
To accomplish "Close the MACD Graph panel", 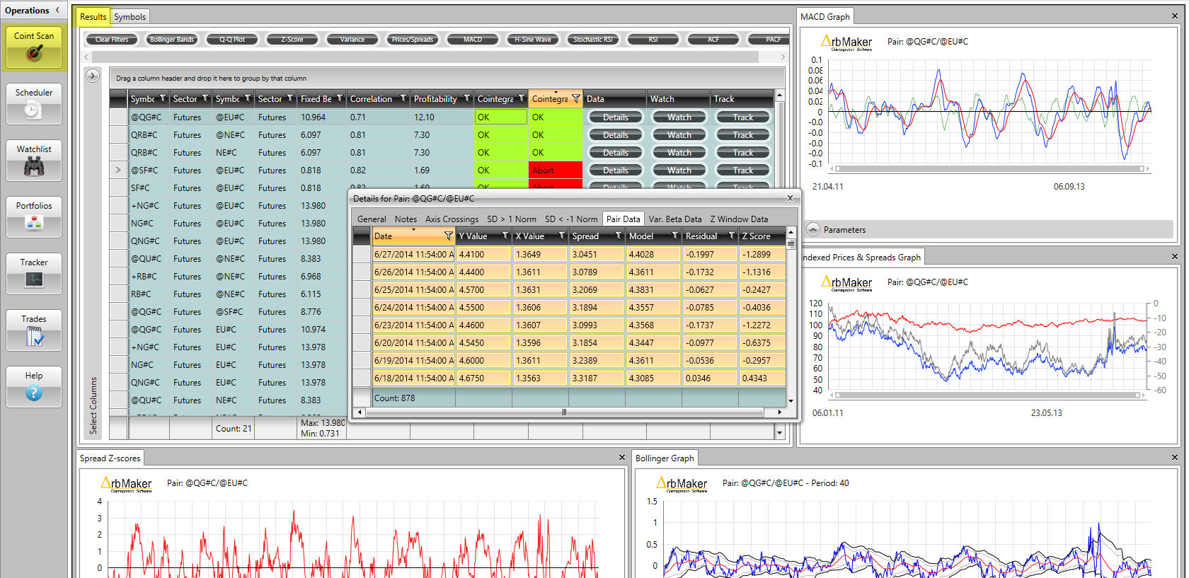I will point(1174,16).
